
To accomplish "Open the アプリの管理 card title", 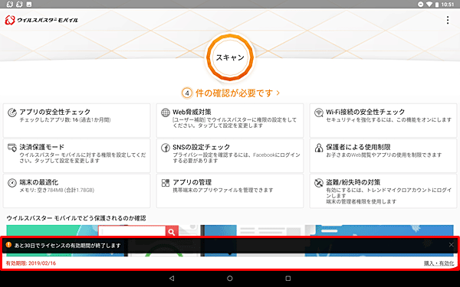I will click(192, 182).
